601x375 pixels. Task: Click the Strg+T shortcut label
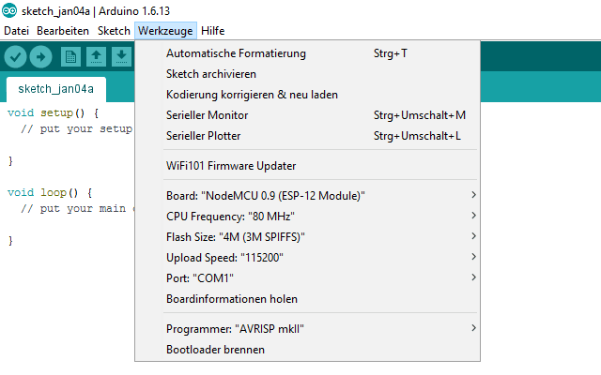(391, 53)
